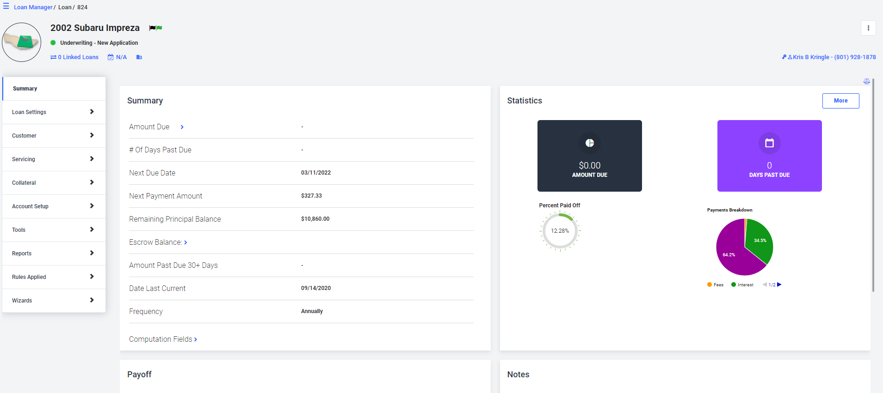
Task: Expand the Collateral menu chevron
Action: (92, 182)
